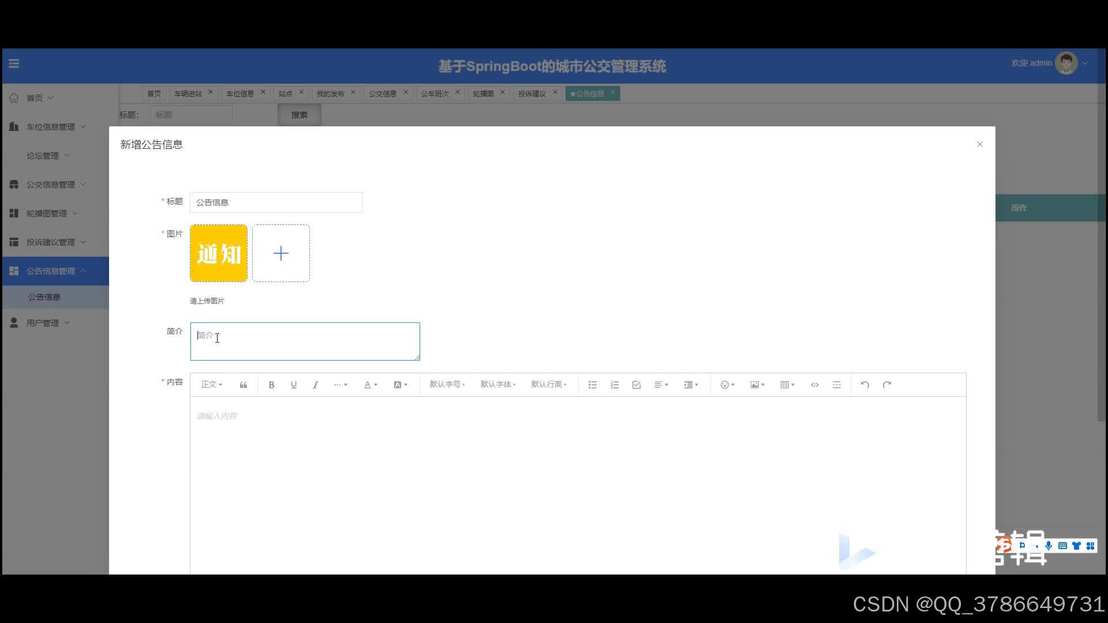This screenshot has width=1108, height=623.
Task: Collapse the left sidebar with hamburger icon
Action: [x=14, y=63]
